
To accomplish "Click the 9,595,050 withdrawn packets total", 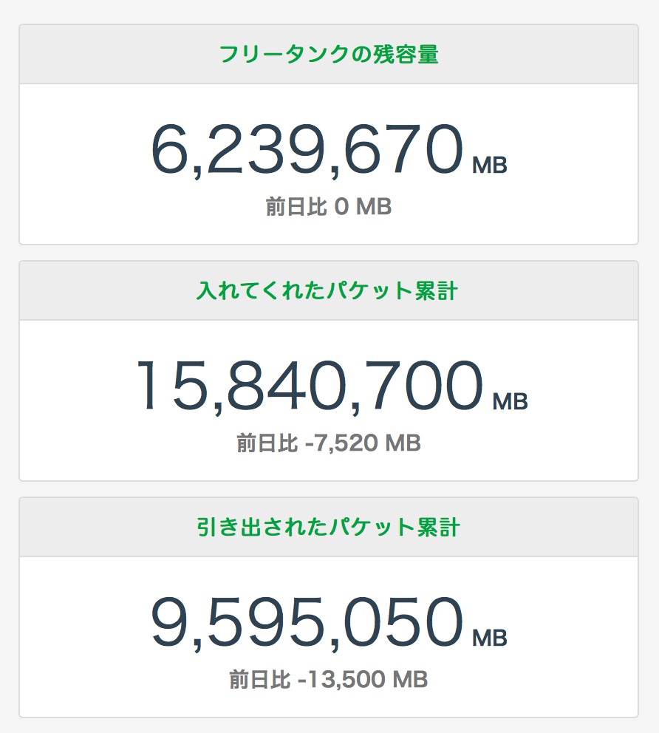I will pyautogui.click(x=307, y=621).
